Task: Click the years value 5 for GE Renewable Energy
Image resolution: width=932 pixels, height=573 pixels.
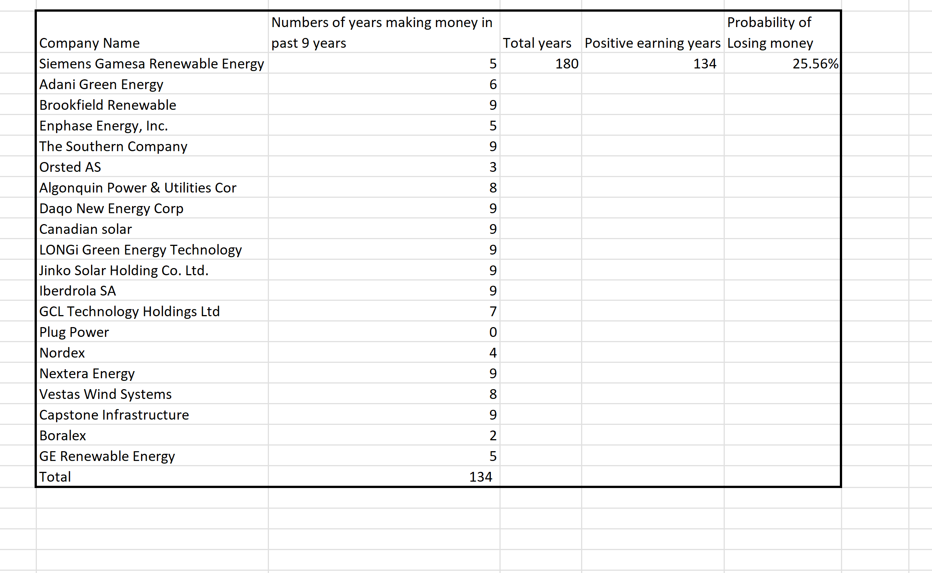Action: pos(384,456)
